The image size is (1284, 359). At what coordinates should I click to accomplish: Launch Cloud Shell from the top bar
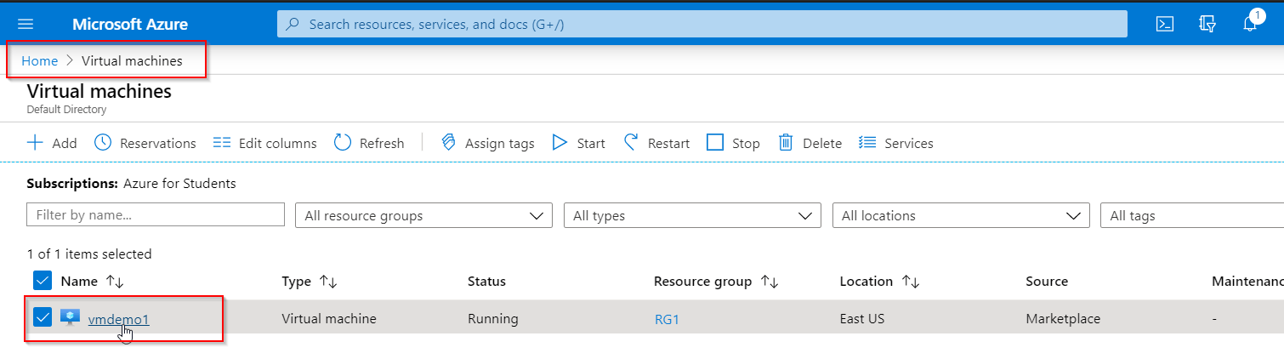[1165, 25]
